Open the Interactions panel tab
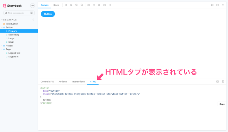This screenshot has width=228, height=132. (x=78, y=82)
